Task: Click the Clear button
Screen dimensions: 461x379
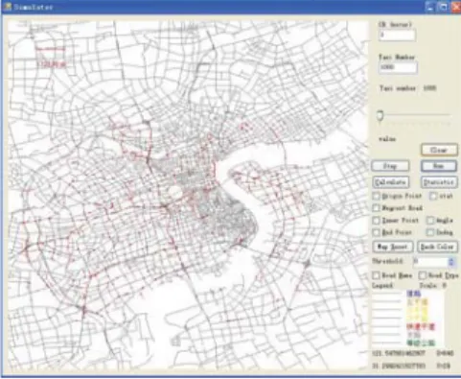Action: click(x=439, y=150)
